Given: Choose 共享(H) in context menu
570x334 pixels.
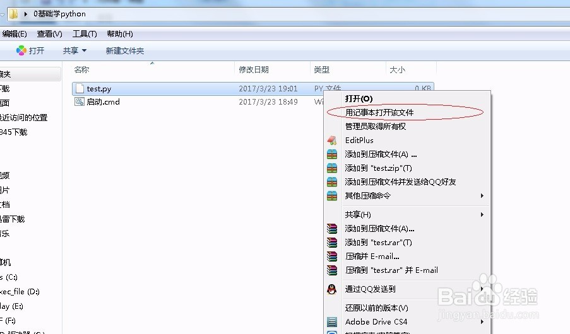Looking at the screenshot, I should pos(358,214).
